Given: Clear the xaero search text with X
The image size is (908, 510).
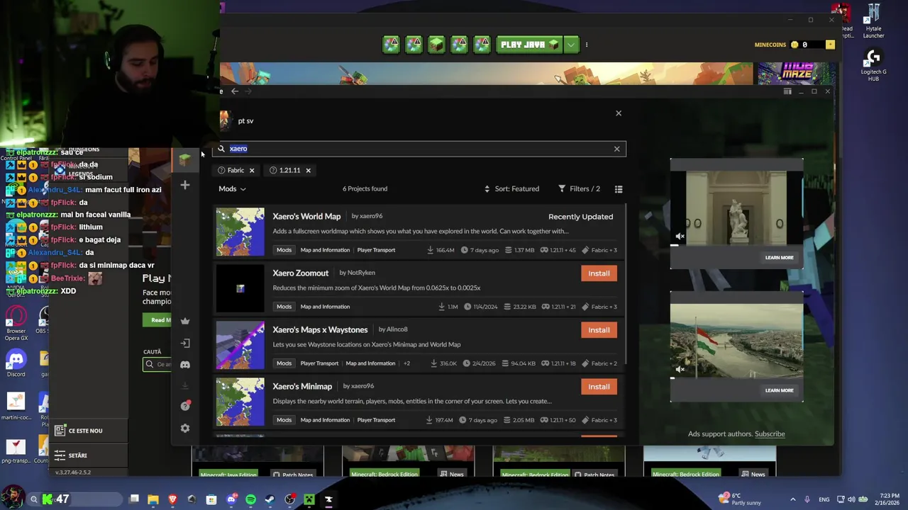Looking at the screenshot, I should click(616, 149).
